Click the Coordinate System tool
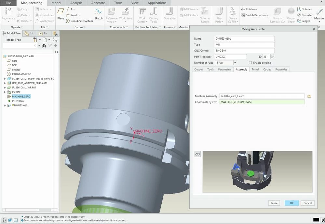The height and width of the screenshot is (224, 325). tap(79, 21)
